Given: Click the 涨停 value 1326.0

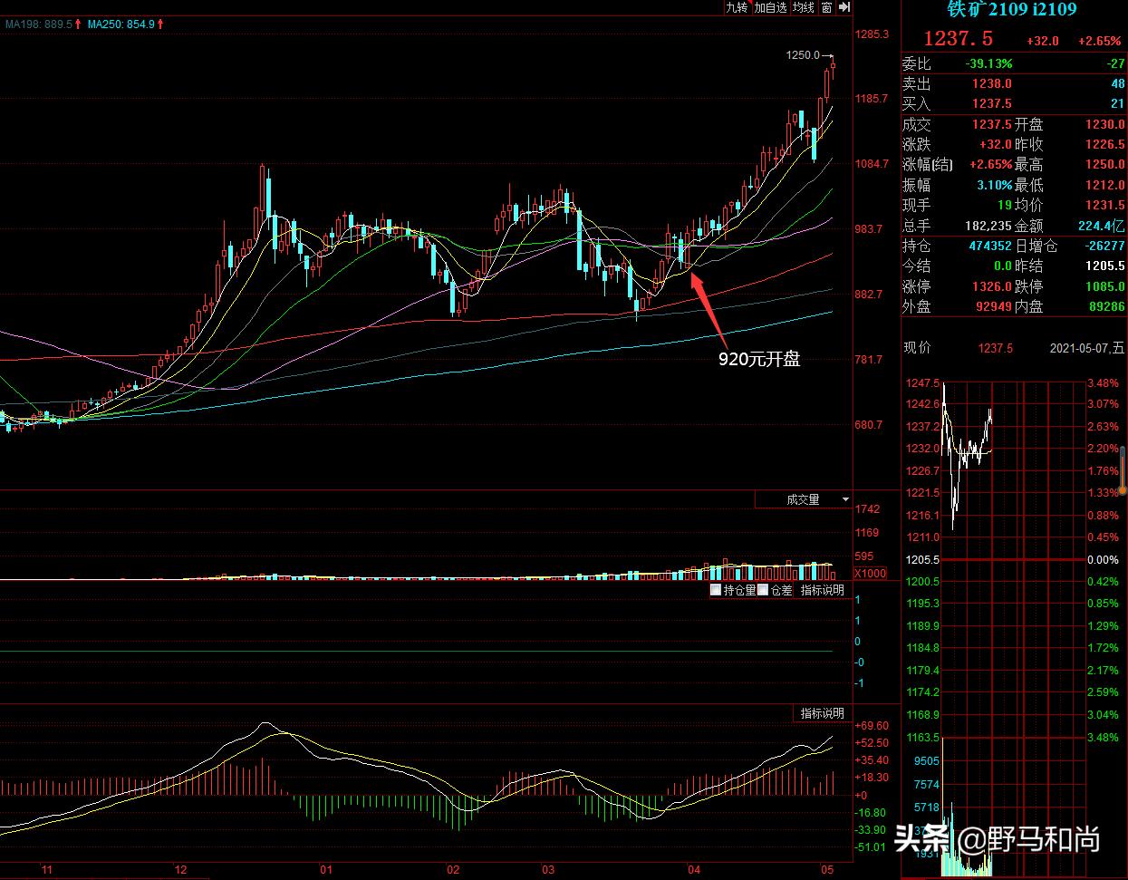Looking at the screenshot, I should 992,286.
